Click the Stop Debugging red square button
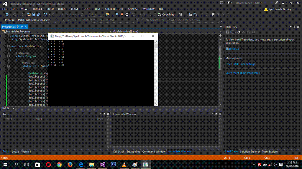Image resolution: width=302 pixels, height=169 pixels. [x=122, y=14]
